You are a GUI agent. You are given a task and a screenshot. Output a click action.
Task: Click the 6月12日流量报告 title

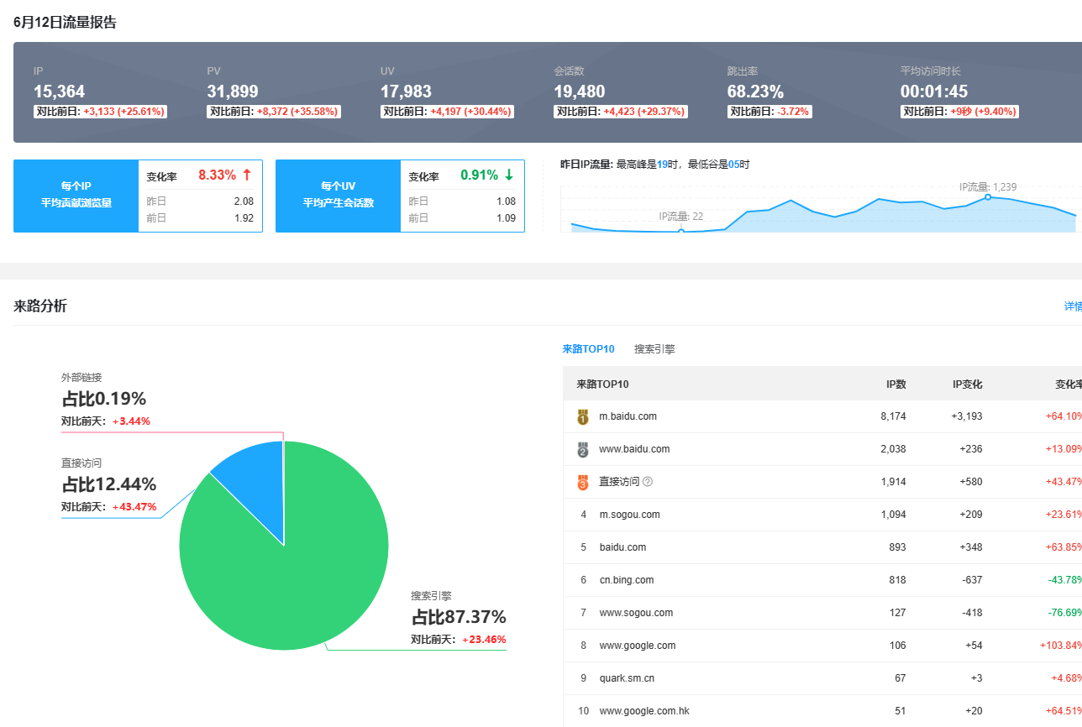(65, 23)
